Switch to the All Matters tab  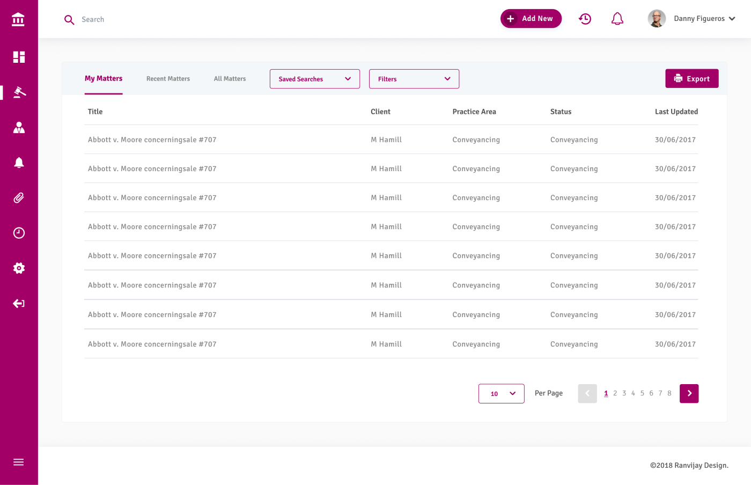coord(230,79)
